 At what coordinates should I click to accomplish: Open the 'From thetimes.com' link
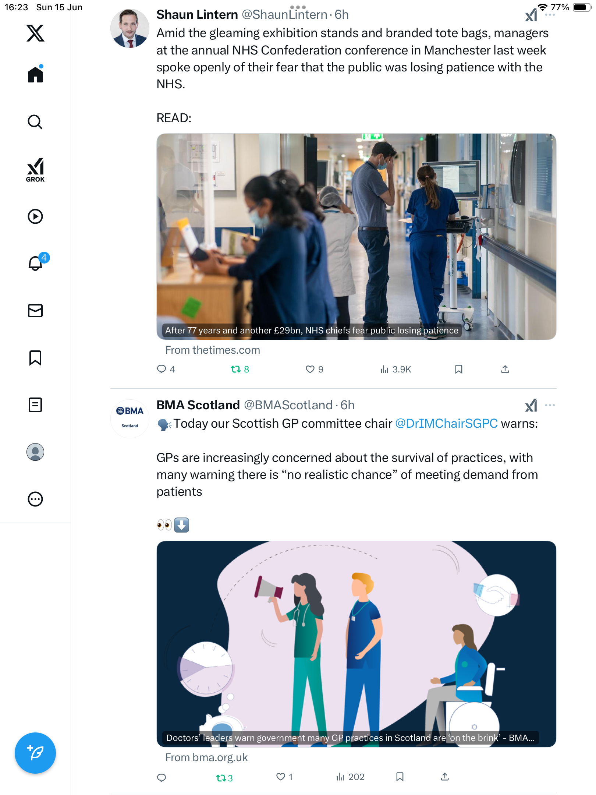pyautogui.click(x=213, y=350)
